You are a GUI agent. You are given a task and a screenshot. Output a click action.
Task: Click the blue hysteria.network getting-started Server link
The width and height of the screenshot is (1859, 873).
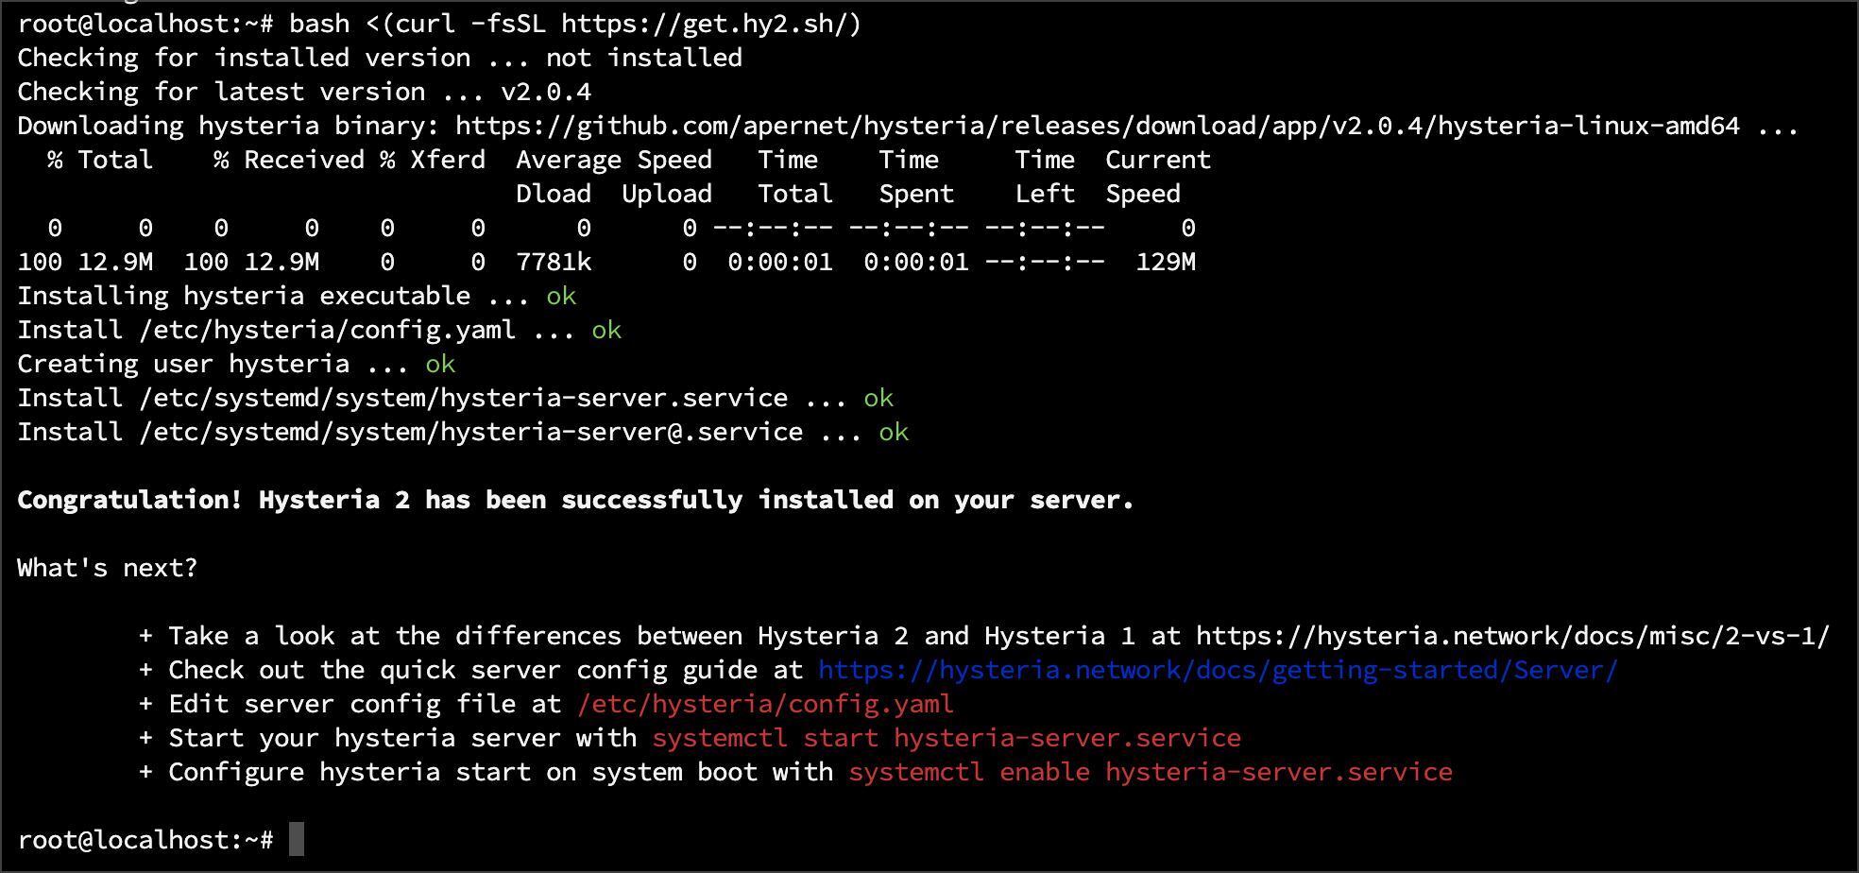click(1218, 670)
